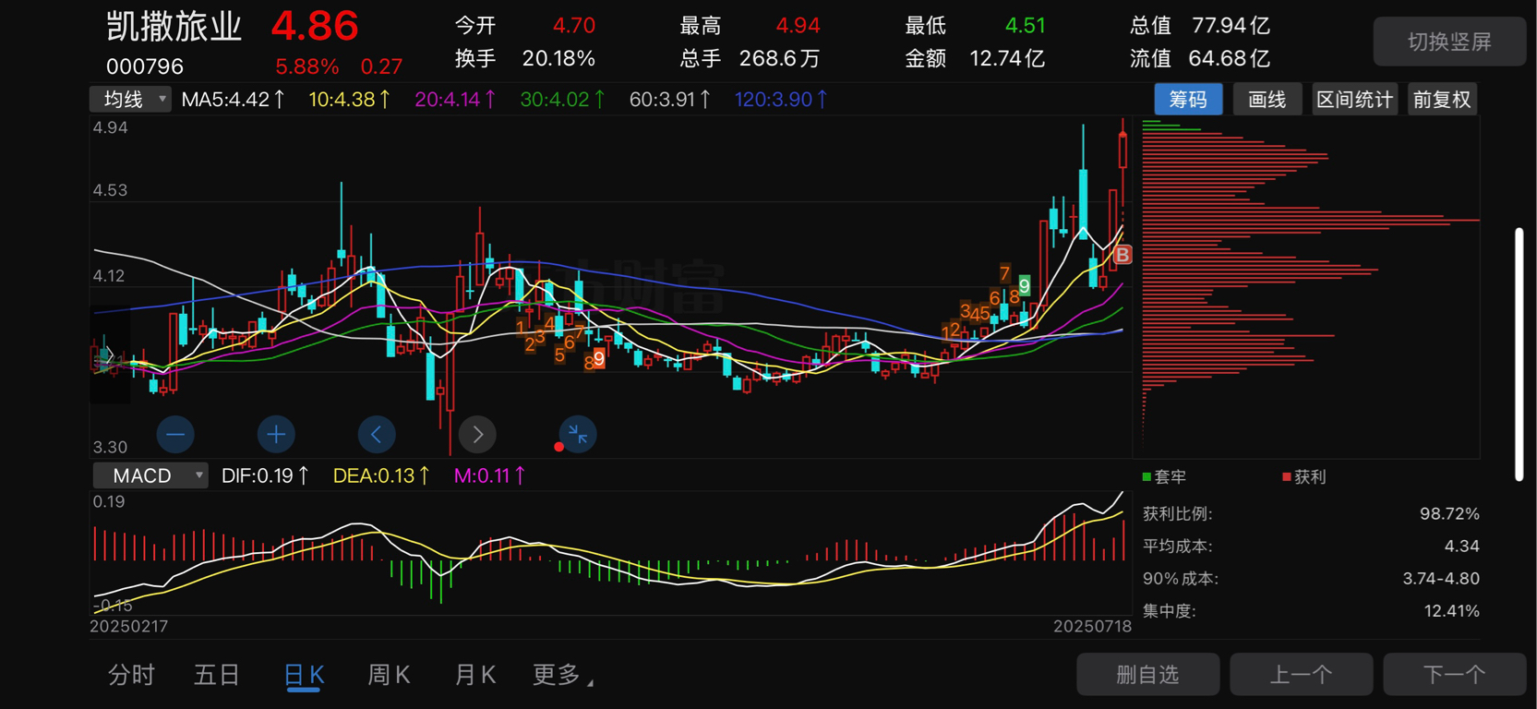
Task: Tap the green 9 sequence marker
Action: 1025,284
